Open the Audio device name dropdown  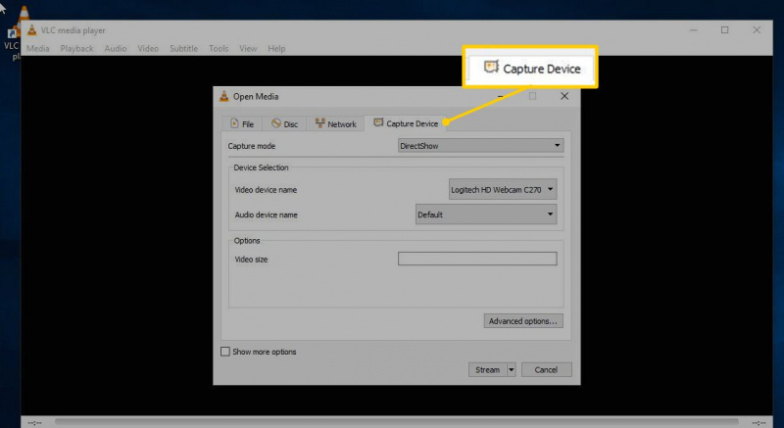point(486,214)
